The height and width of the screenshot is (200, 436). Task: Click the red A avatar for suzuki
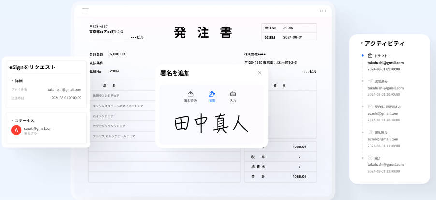click(16, 131)
